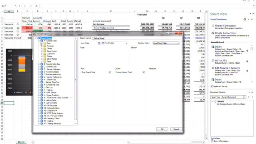Toggle Display on Startup checkbox
The image size is (256, 144).
(x=212, y=86)
